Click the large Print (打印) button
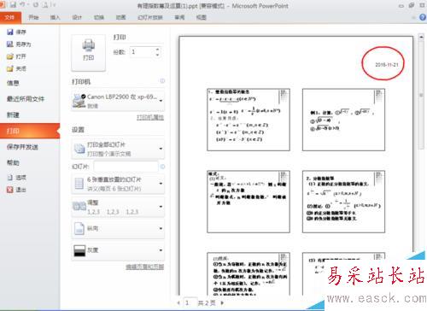427x311 pixels. pos(89,53)
